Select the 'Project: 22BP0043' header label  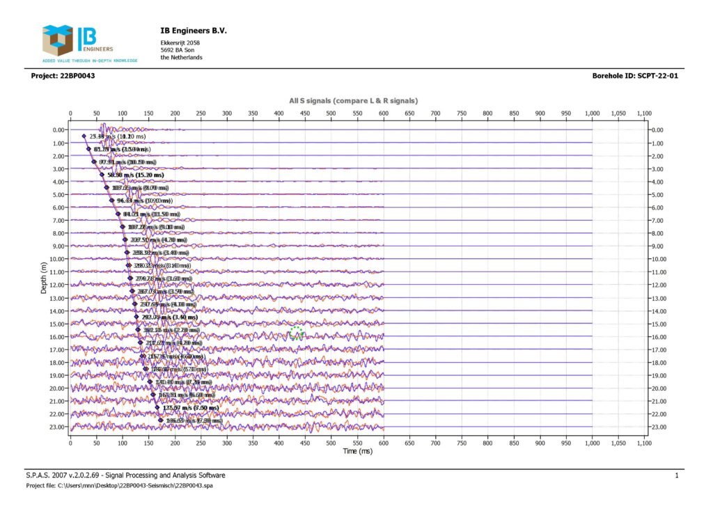pyautogui.click(x=63, y=76)
